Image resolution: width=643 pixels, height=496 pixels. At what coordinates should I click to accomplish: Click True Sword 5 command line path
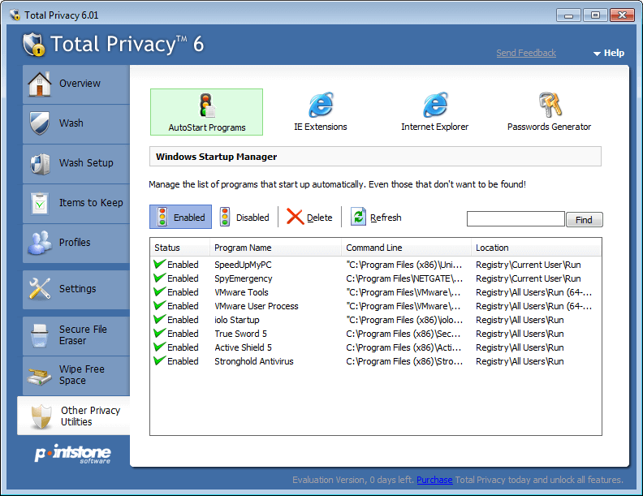[x=403, y=334]
